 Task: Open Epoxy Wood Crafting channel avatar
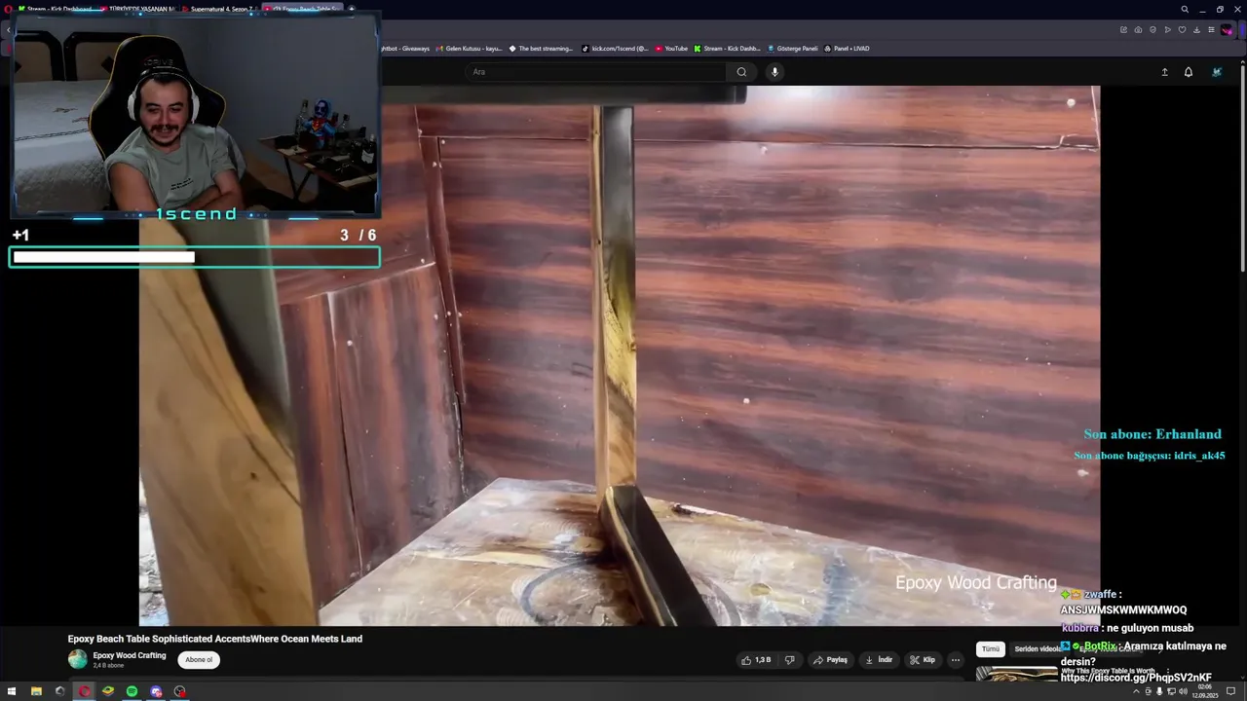click(77, 660)
